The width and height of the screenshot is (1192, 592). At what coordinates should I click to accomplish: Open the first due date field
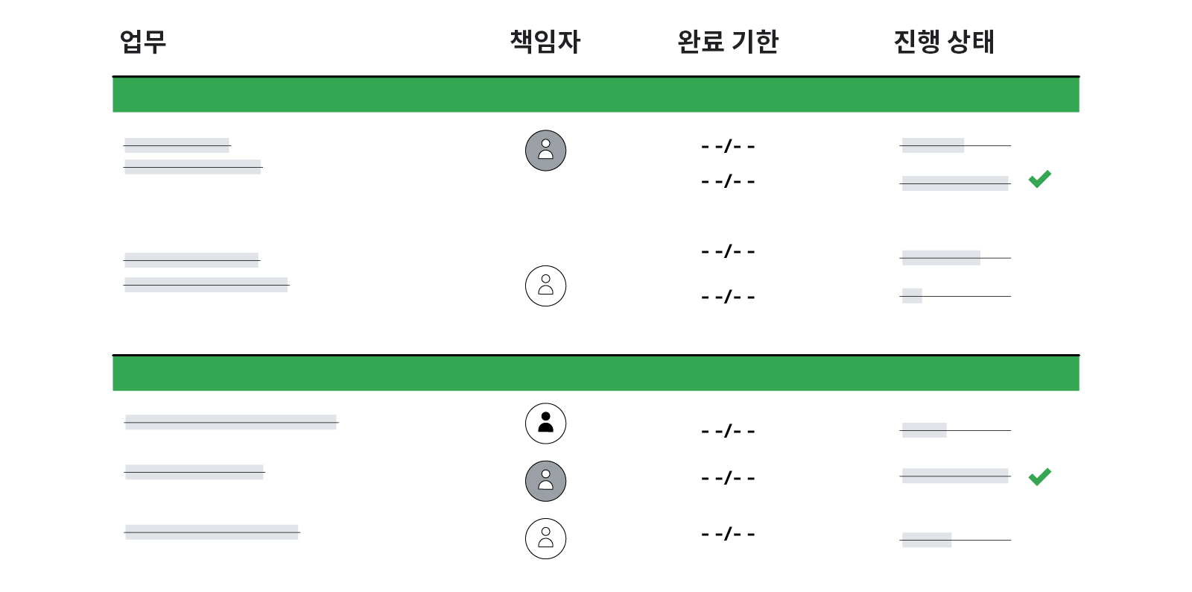click(728, 146)
